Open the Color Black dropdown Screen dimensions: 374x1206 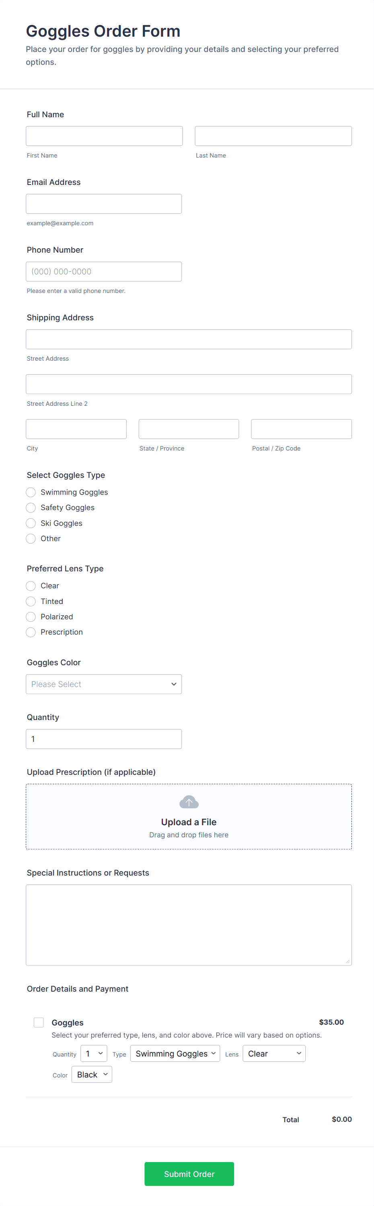(92, 1075)
